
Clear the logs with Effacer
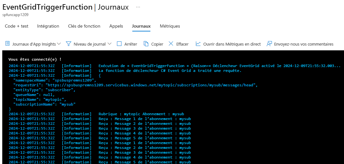178,44
